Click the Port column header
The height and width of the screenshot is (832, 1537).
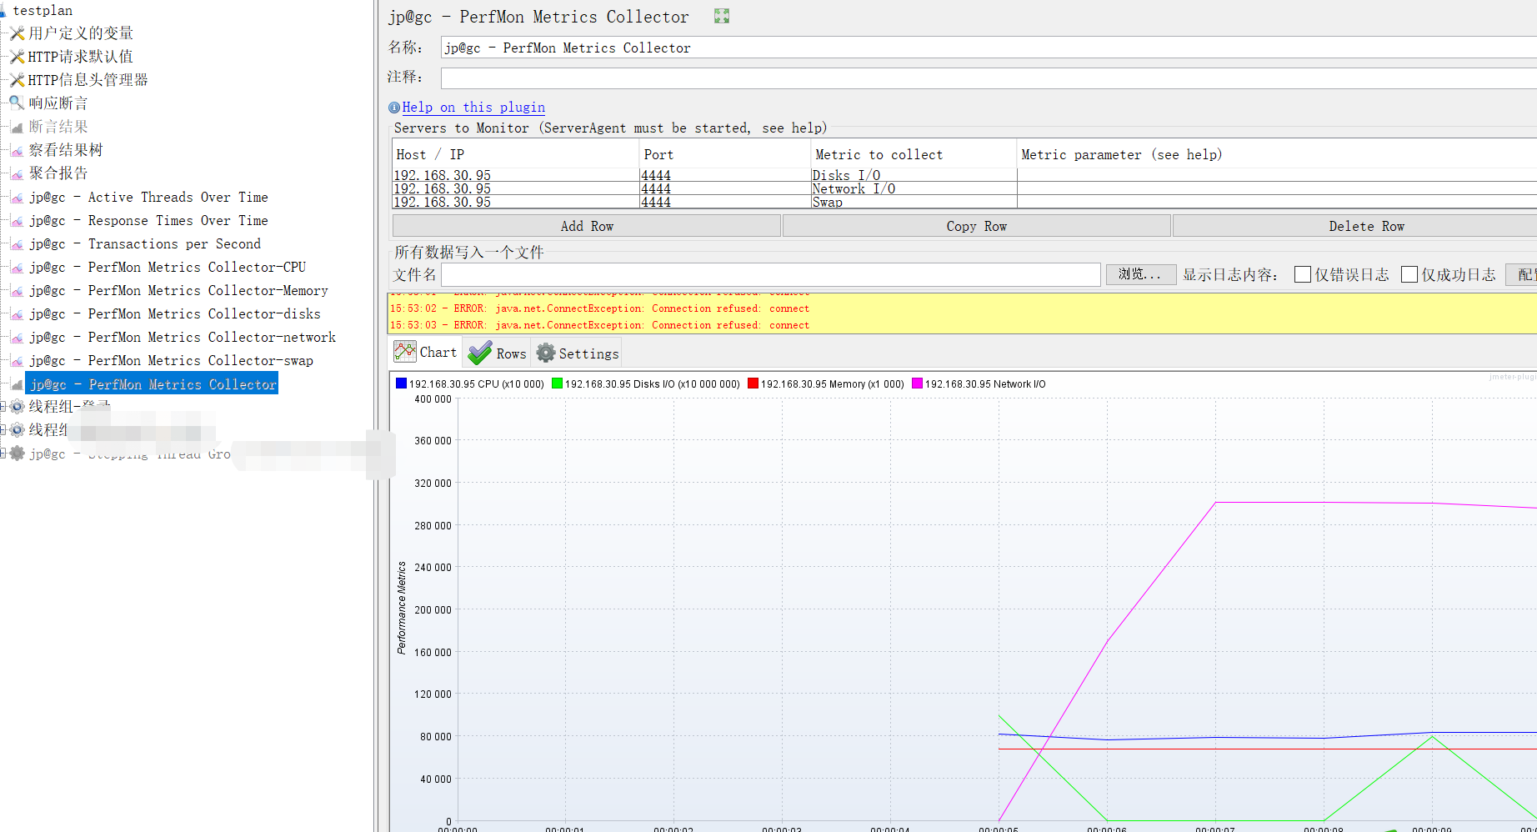(x=724, y=154)
